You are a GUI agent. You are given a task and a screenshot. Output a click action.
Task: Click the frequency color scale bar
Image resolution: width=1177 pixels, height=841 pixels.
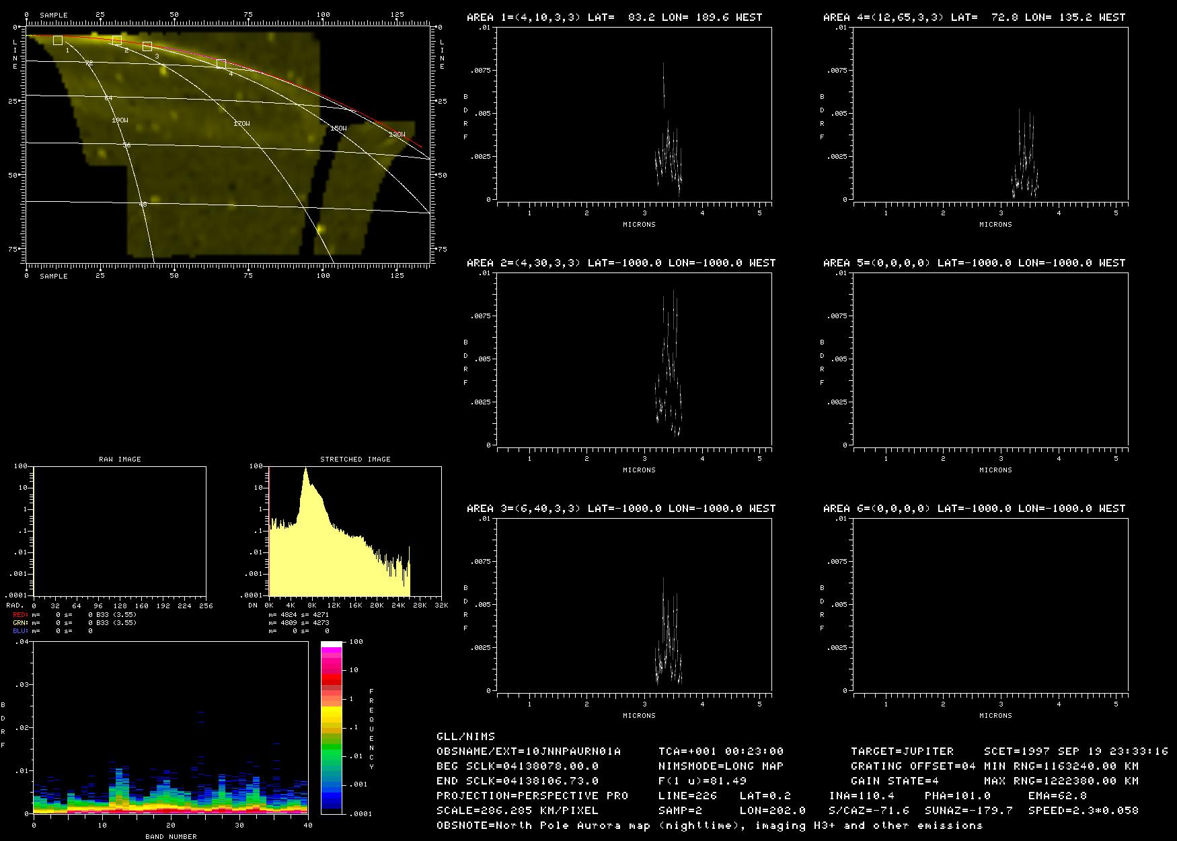point(332,727)
